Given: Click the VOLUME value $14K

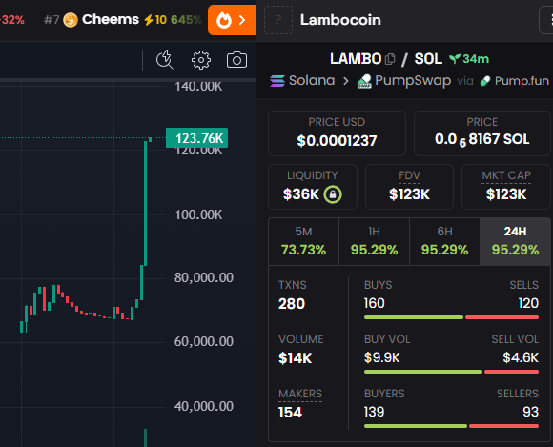Looking at the screenshot, I should (x=295, y=358).
